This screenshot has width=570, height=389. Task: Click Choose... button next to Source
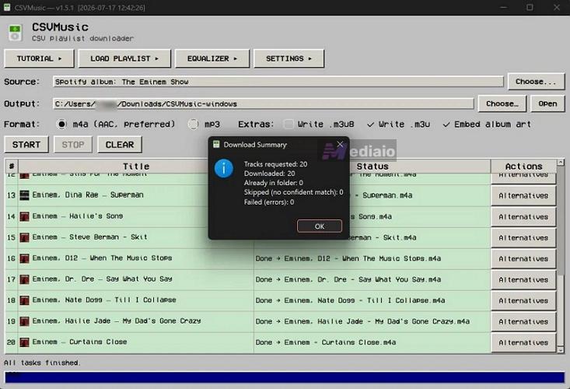point(536,82)
